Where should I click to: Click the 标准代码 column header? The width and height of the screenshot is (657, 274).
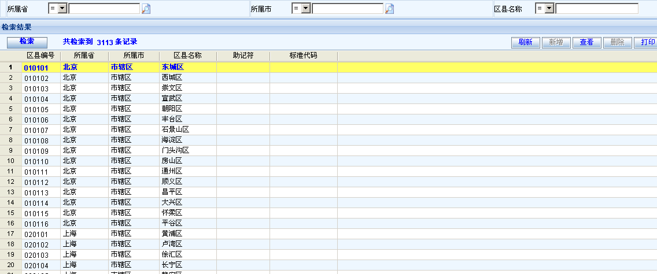coord(303,55)
